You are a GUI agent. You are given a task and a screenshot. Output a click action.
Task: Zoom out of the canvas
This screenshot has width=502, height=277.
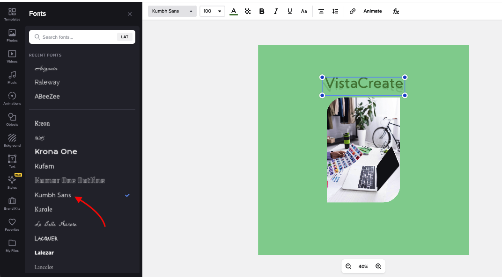pos(348,266)
